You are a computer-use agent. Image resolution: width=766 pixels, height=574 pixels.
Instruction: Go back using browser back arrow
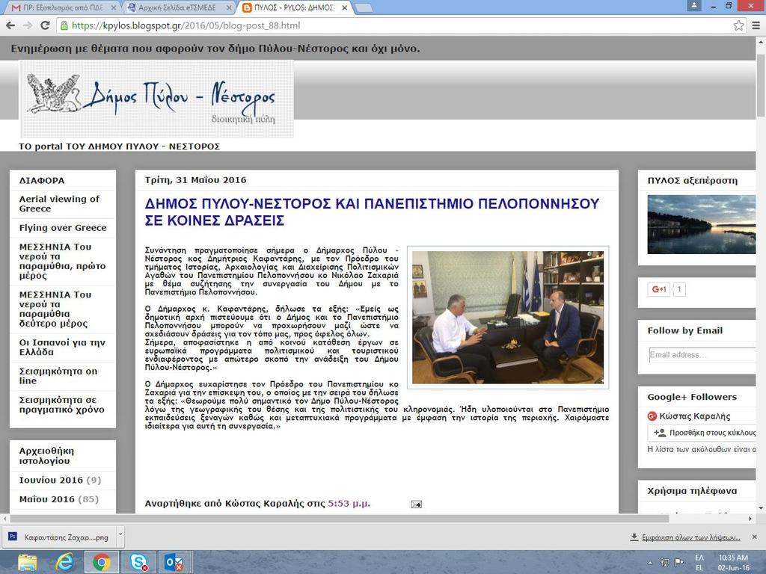click(x=10, y=25)
